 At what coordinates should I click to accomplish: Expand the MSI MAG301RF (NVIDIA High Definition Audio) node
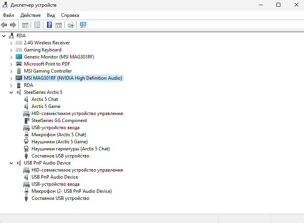coord(11,78)
